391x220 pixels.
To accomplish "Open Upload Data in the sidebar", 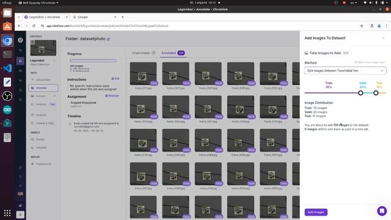I will click(x=43, y=80).
